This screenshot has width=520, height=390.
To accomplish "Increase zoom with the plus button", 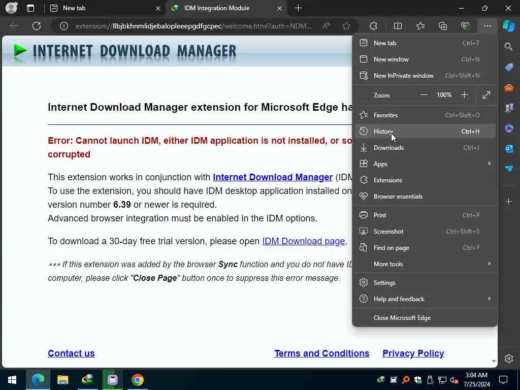I will pos(464,95).
